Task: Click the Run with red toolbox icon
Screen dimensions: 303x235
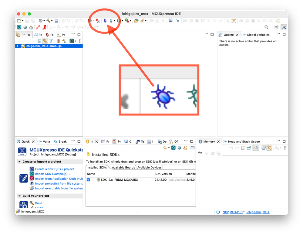Action: tap(127, 21)
